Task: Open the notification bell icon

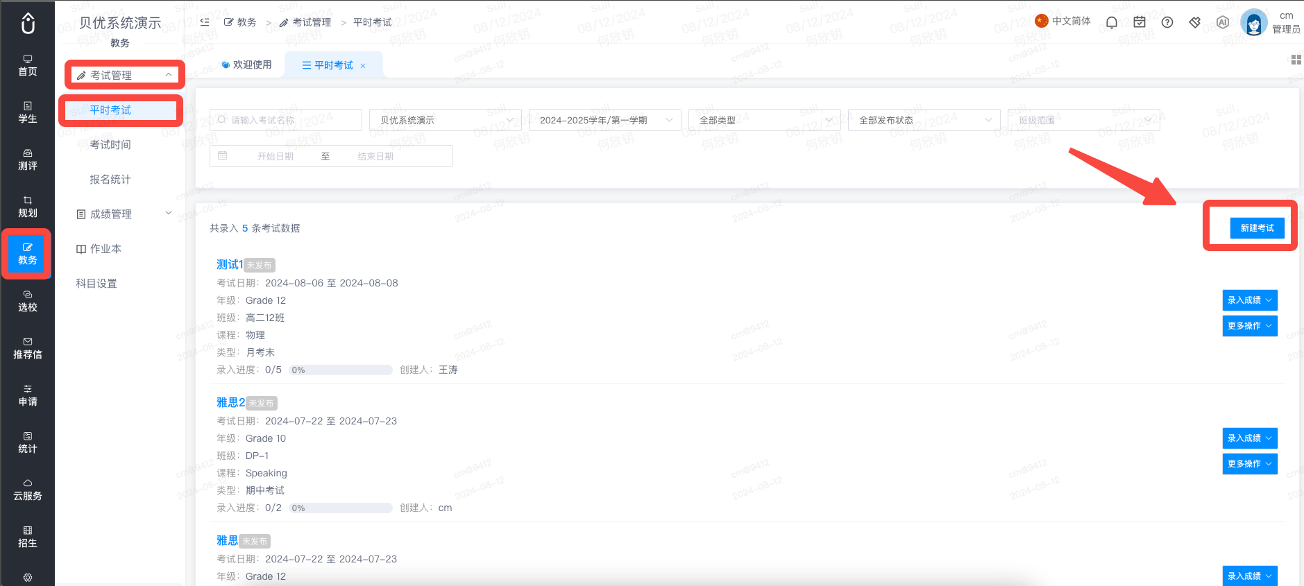Action: [x=1111, y=22]
